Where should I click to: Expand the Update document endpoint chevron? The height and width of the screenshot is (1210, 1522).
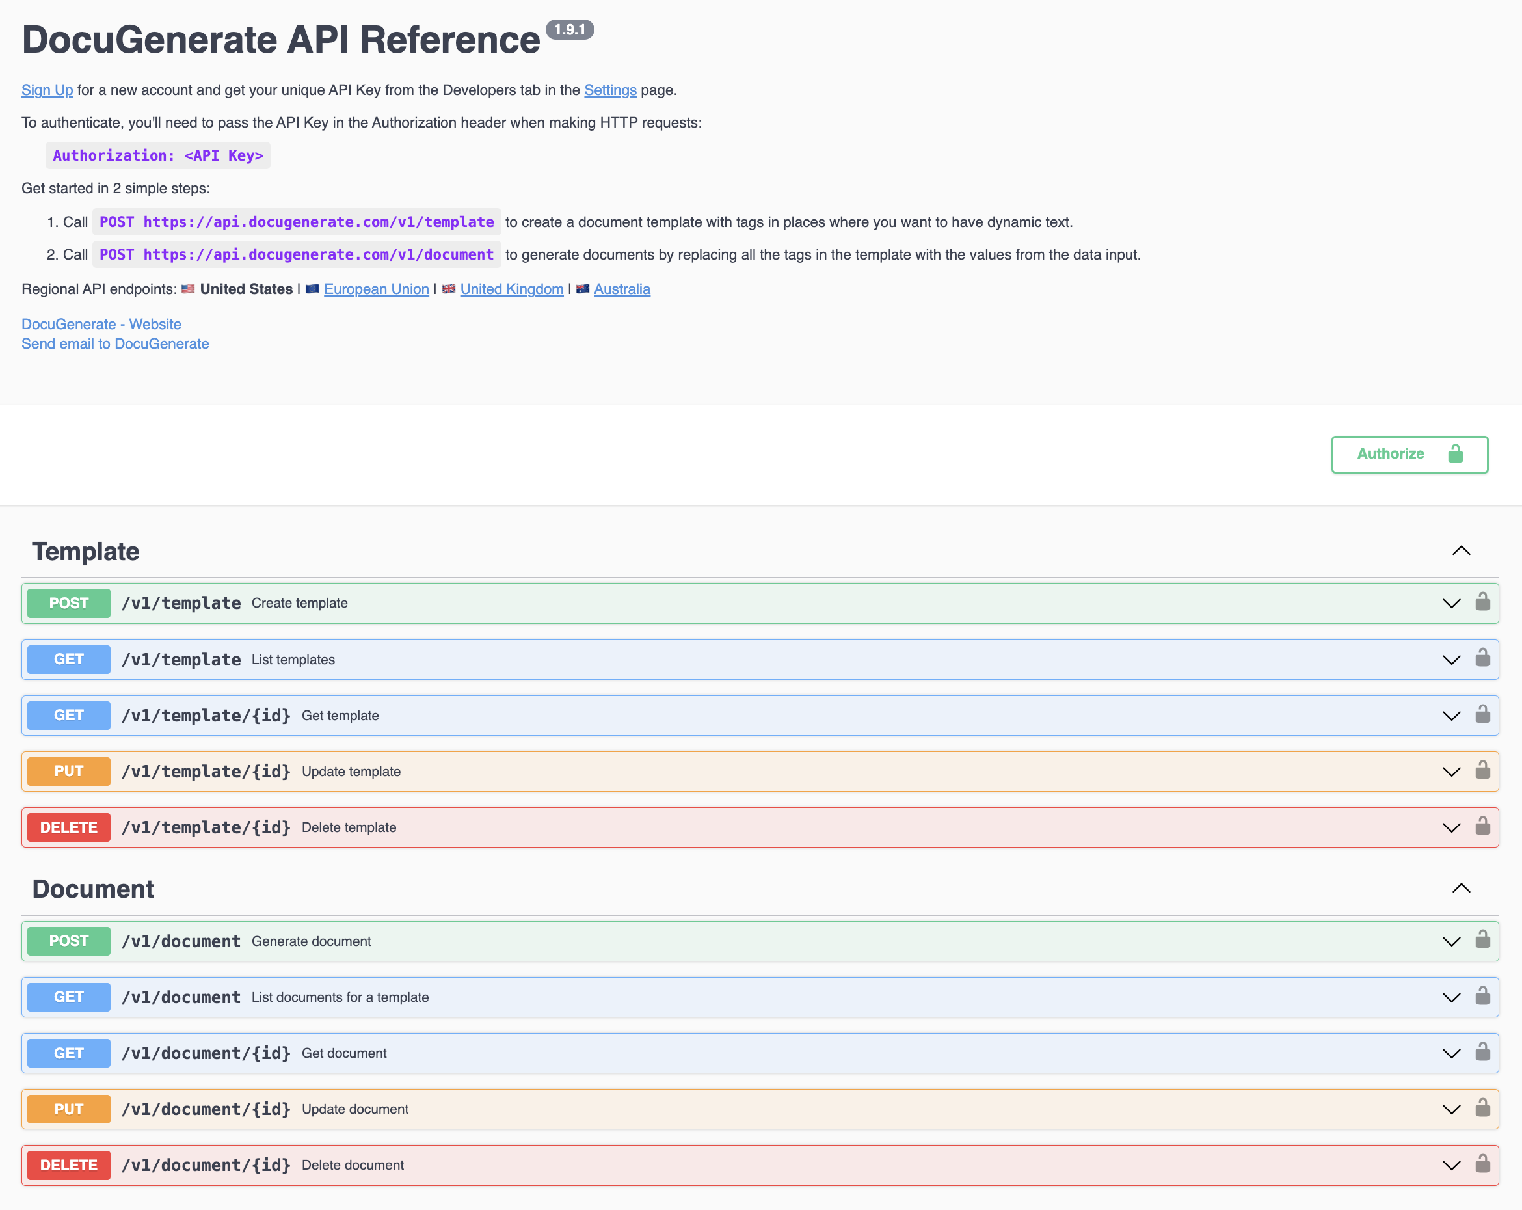(x=1451, y=1110)
